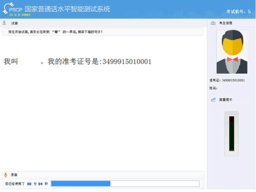Select the 考生信息 panel header
Viewport: 256px width, 192px height.
click(x=226, y=23)
